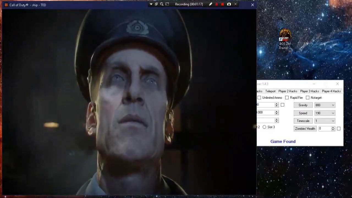Open the Gravity value dropdown showing 800
This screenshot has width=352, height=198.
325,105
